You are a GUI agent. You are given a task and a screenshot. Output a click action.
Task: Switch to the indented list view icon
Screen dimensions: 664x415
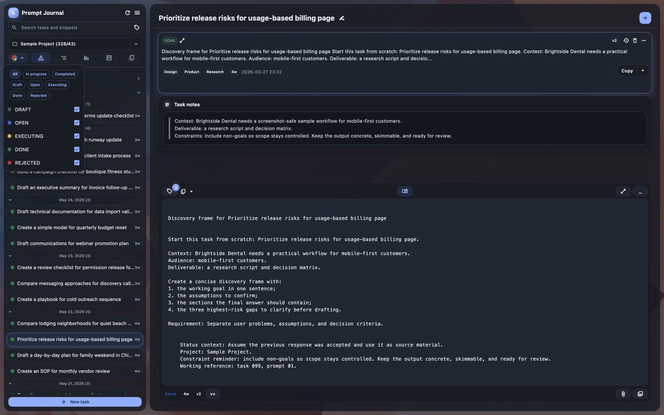(64, 58)
